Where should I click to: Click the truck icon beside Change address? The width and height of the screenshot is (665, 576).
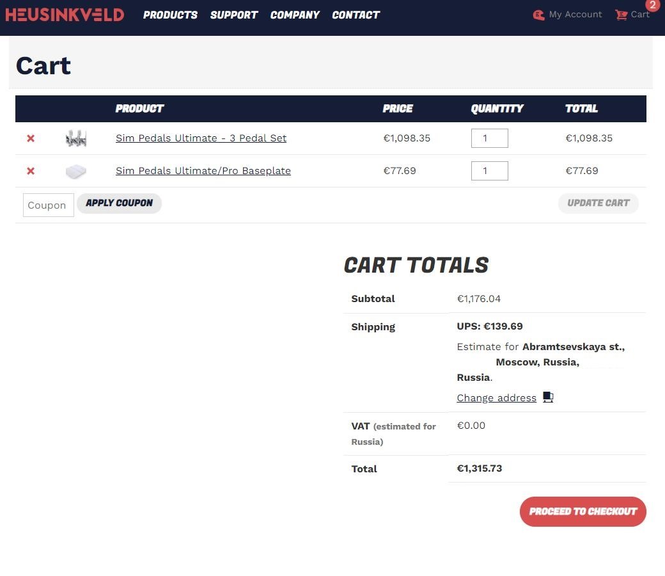pos(548,397)
